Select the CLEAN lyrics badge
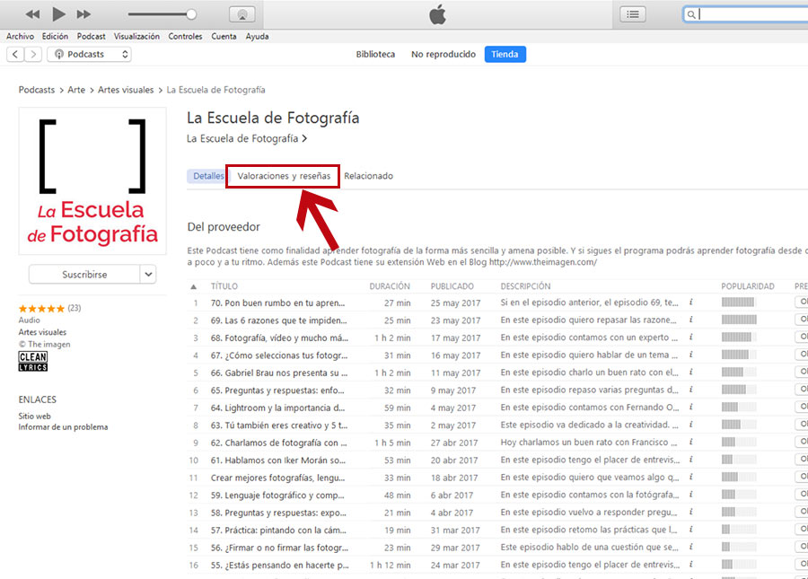This screenshot has width=808, height=579. (x=31, y=361)
